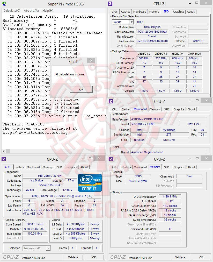Click Validate in the CPU tab window

click(73, 257)
